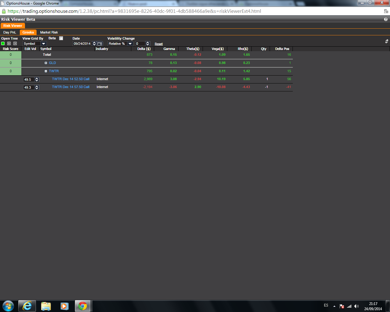Viewport: 390px width, 312px height.
Task: Click the 49.5 Edit Vol input
Action: tap(29, 79)
